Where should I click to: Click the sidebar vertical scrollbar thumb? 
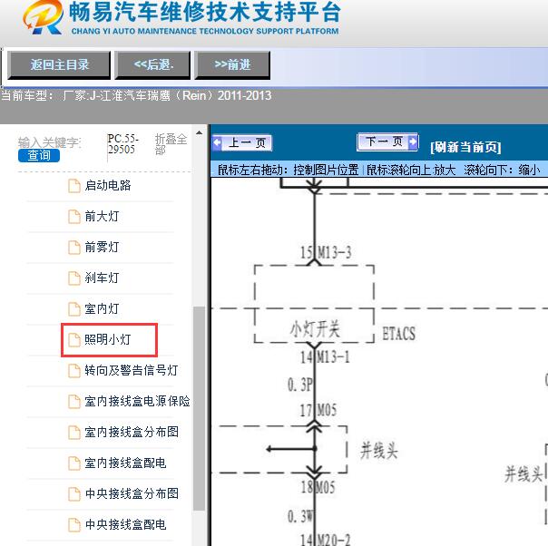200,409
